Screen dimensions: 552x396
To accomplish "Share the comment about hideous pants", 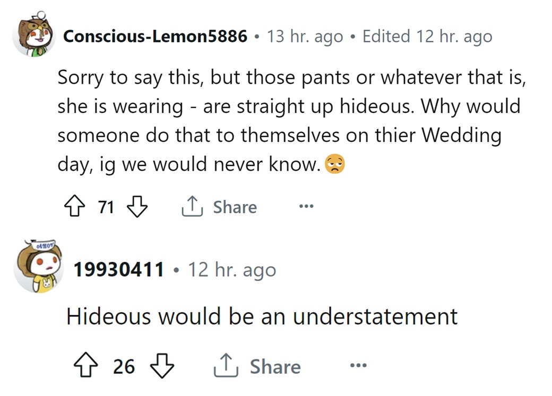I will click(x=219, y=207).
